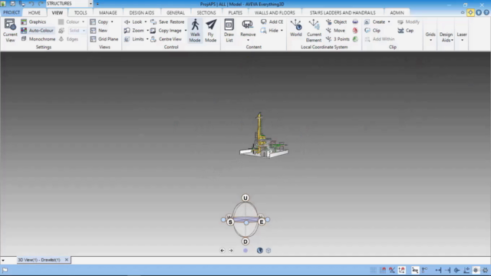Open the Design Aids ribbon dropdown

pyautogui.click(x=447, y=37)
